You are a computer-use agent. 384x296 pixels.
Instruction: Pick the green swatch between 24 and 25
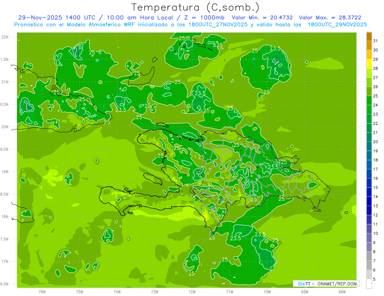click(369, 100)
